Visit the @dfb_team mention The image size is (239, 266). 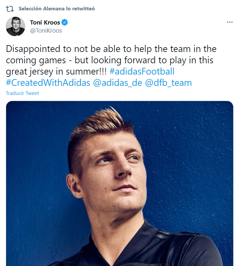168,83
